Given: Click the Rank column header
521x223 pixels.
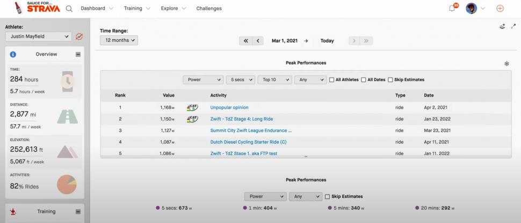Looking at the screenshot, I should pyautogui.click(x=120, y=95).
